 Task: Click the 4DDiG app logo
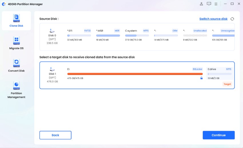coord(4,4)
